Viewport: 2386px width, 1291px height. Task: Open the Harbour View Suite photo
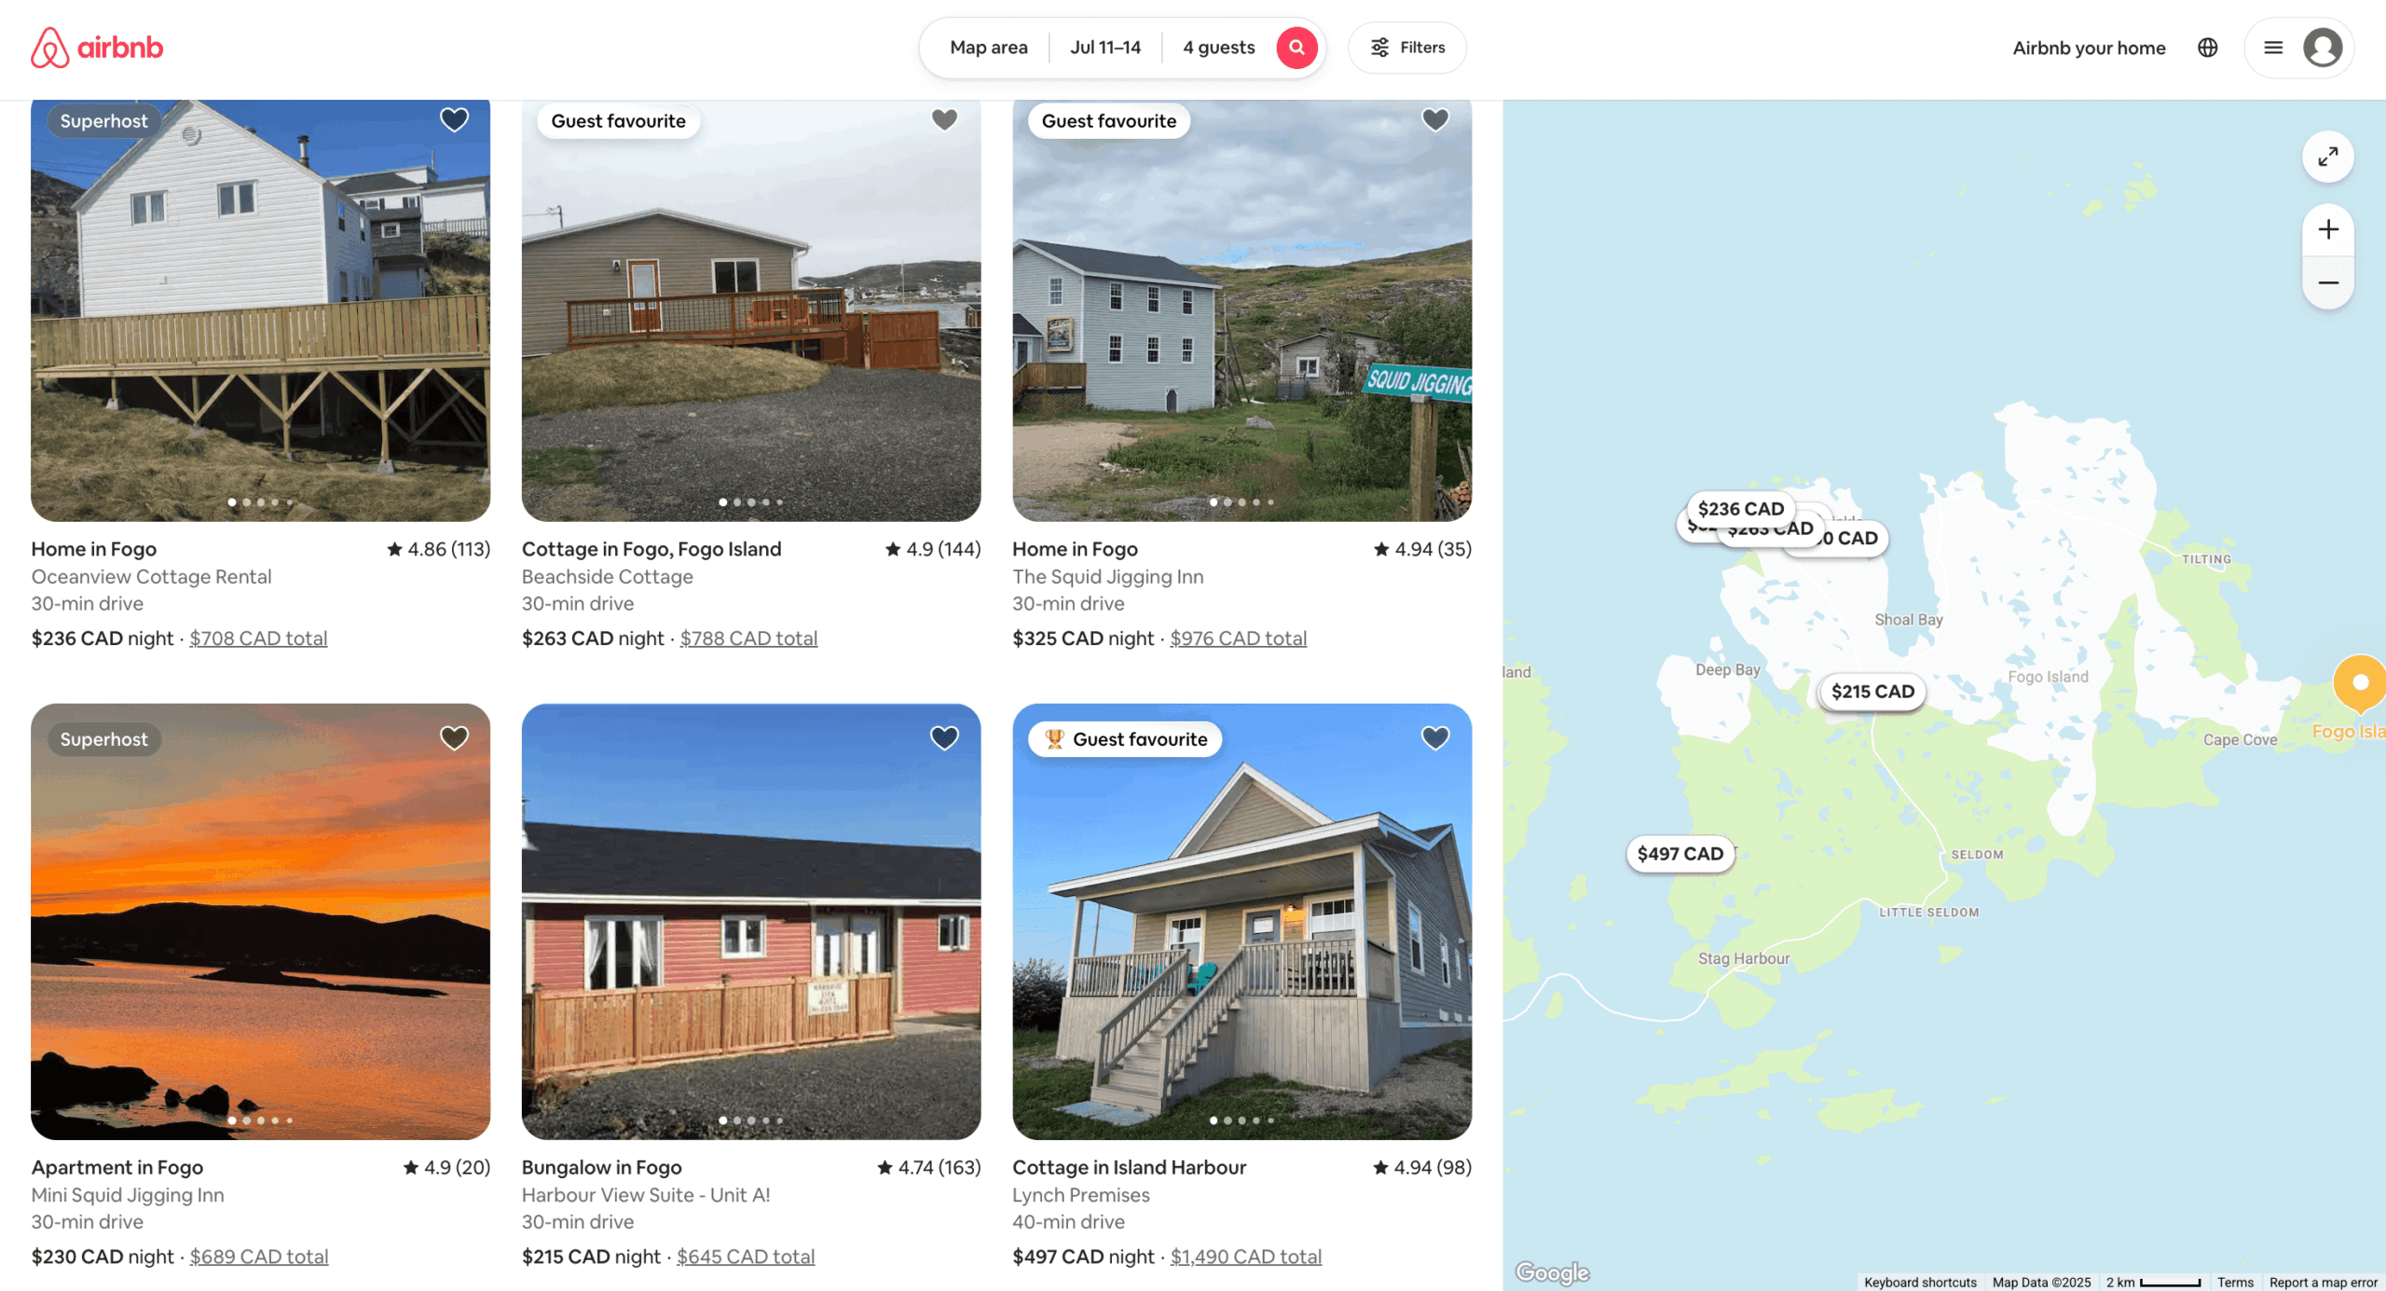point(750,921)
